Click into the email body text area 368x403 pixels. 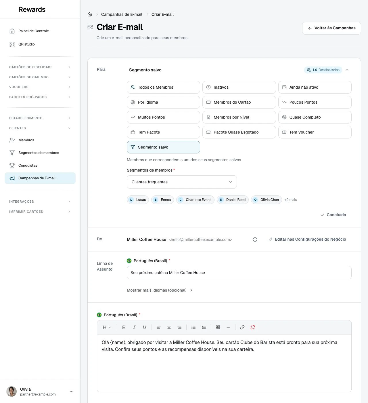224,363
